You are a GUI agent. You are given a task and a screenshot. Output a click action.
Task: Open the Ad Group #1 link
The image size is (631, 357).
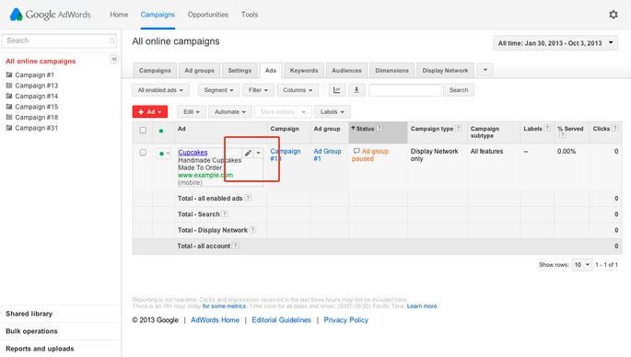[x=327, y=155]
